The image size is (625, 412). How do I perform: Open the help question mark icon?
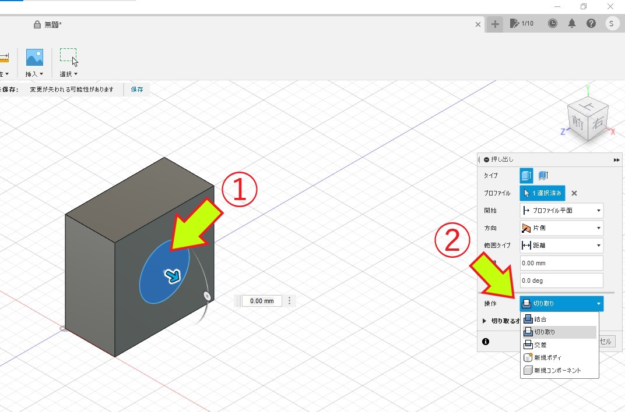point(591,23)
